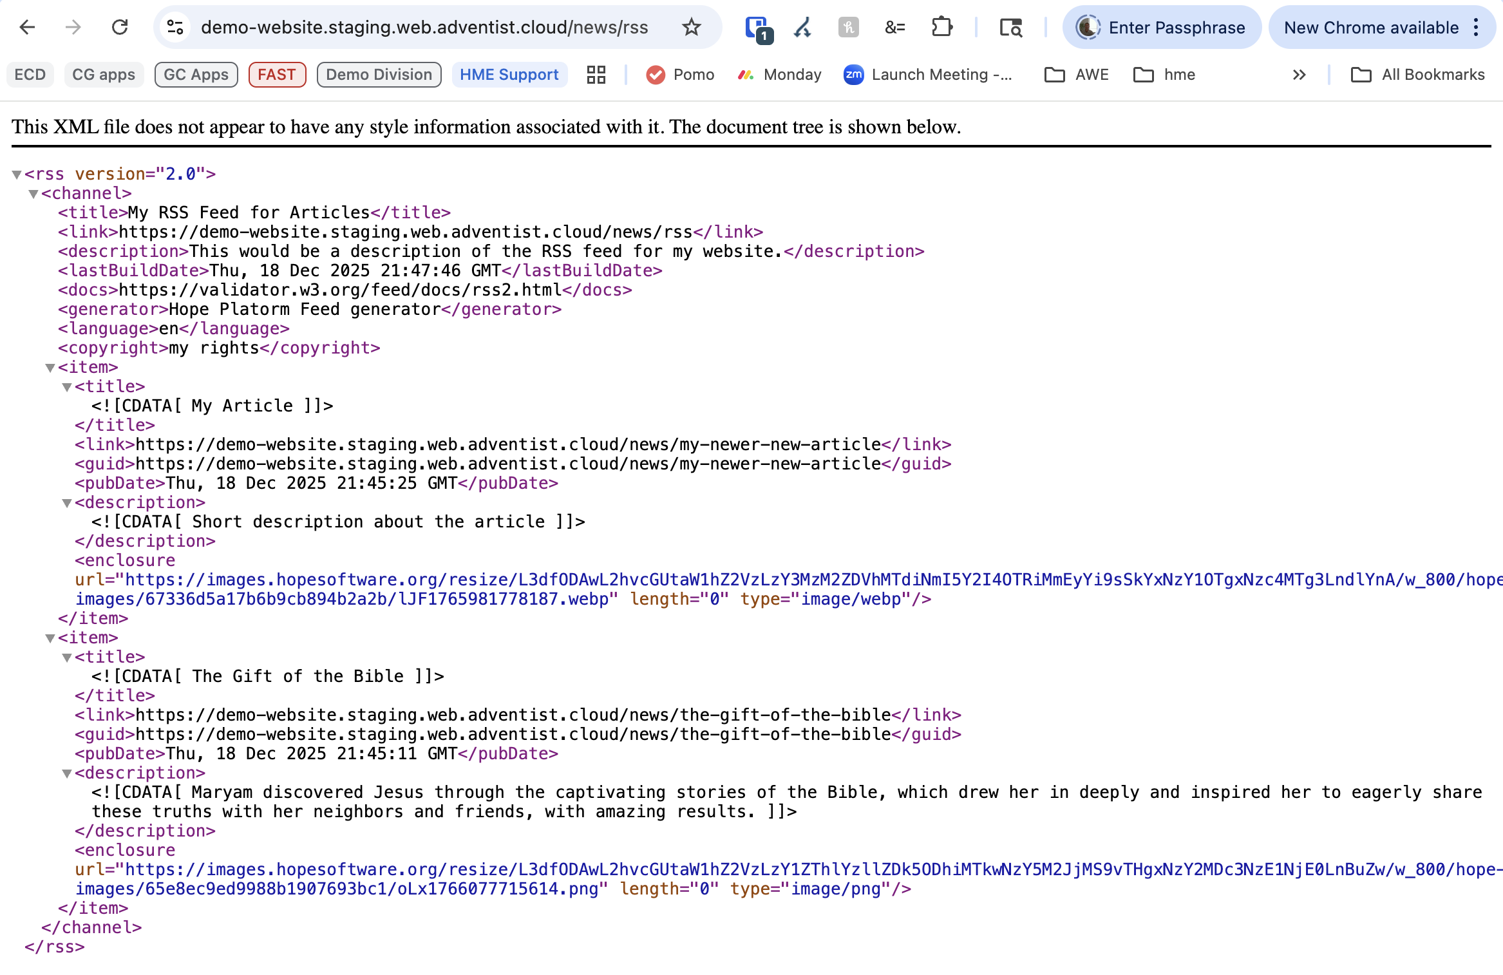The width and height of the screenshot is (1503, 975).
Task: Bookmark this page with the star icon
Action: (x=691, y=27)
